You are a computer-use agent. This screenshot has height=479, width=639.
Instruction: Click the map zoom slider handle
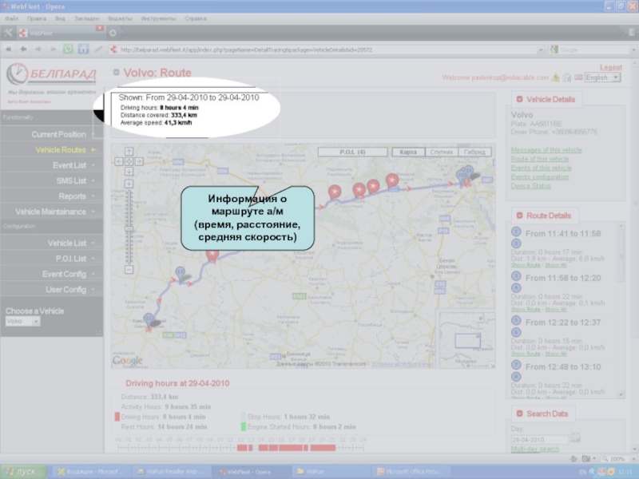(x=129, y=229)
